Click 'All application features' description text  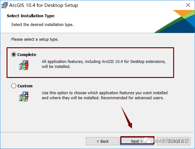(x=104, y=64)
